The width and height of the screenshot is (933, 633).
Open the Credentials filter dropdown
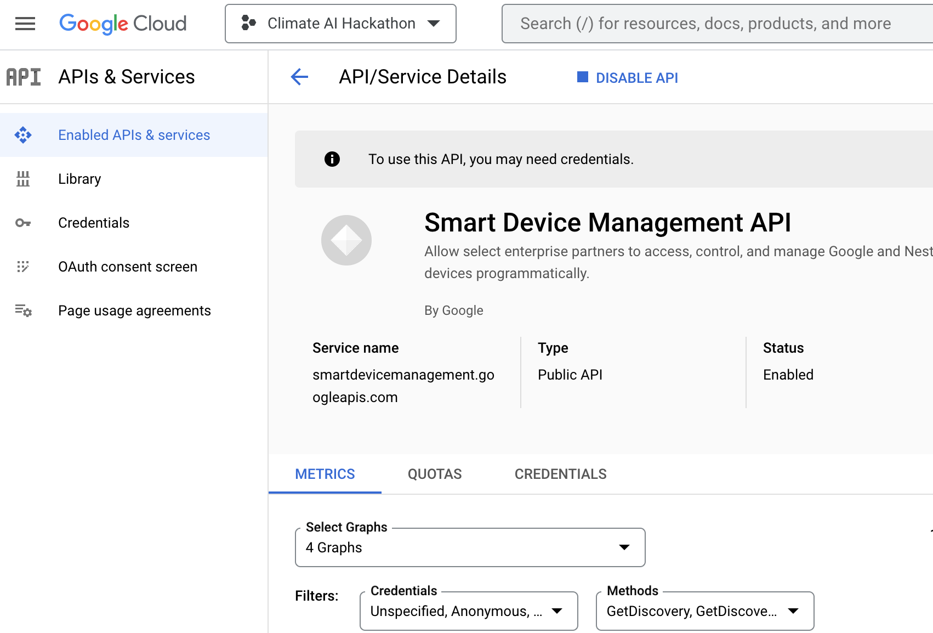[469, 611]
